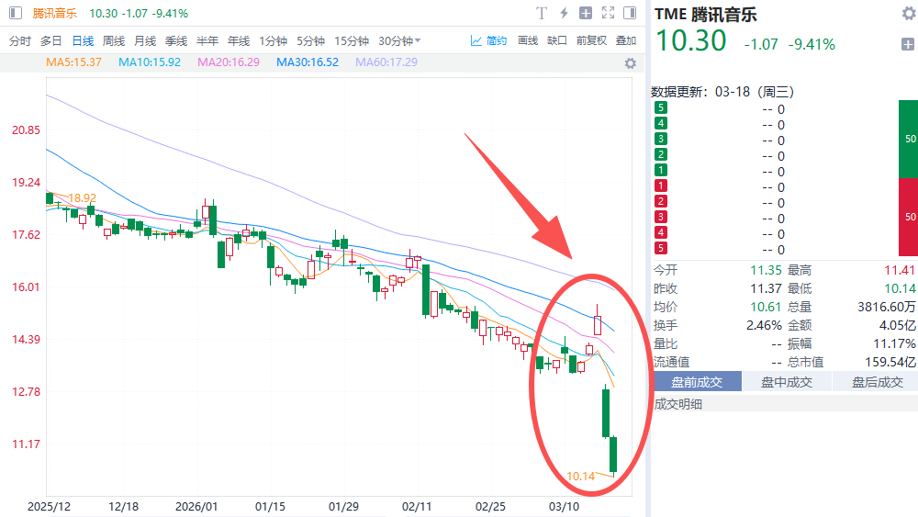Click green ask level 5 badge

(x=661, y=107)
